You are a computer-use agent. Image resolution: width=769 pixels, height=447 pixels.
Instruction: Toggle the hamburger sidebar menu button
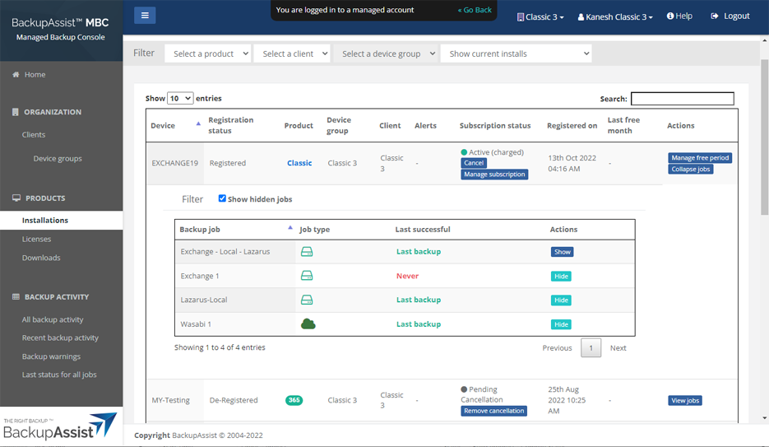[x=145, y=15]
